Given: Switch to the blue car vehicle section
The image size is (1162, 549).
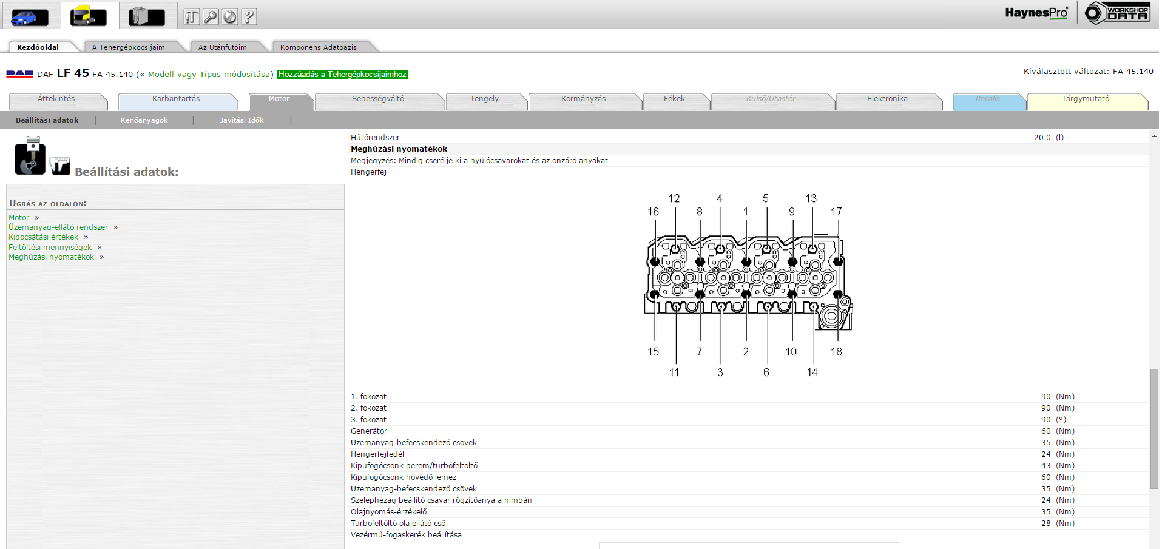Looking at the screenshot, I should pyautogui.click(x=30, y=16).
